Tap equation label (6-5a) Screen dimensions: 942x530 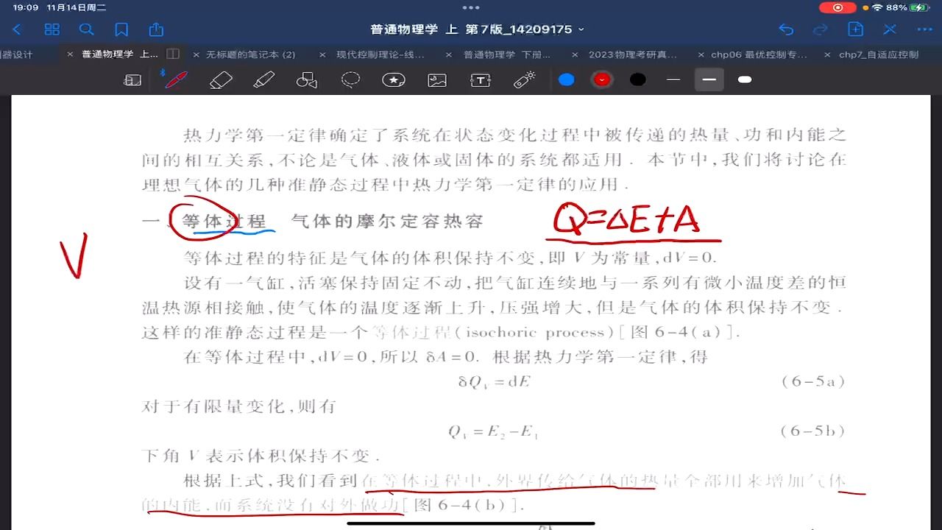coord(813,381)
